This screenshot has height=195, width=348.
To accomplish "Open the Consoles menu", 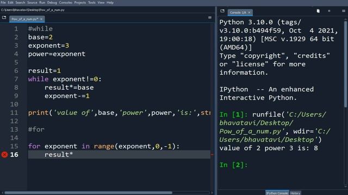I will tap(65, 3).
